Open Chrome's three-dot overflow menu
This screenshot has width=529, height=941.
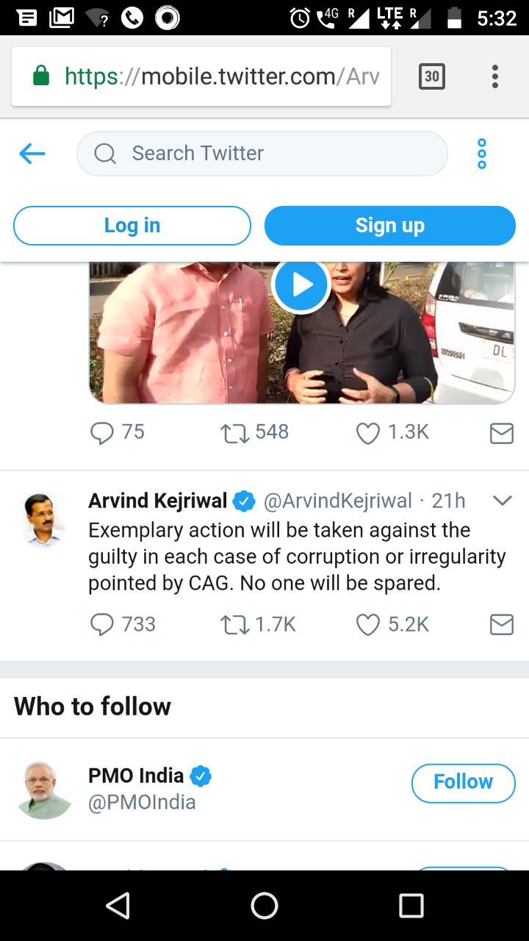click(x=495, y=76)
